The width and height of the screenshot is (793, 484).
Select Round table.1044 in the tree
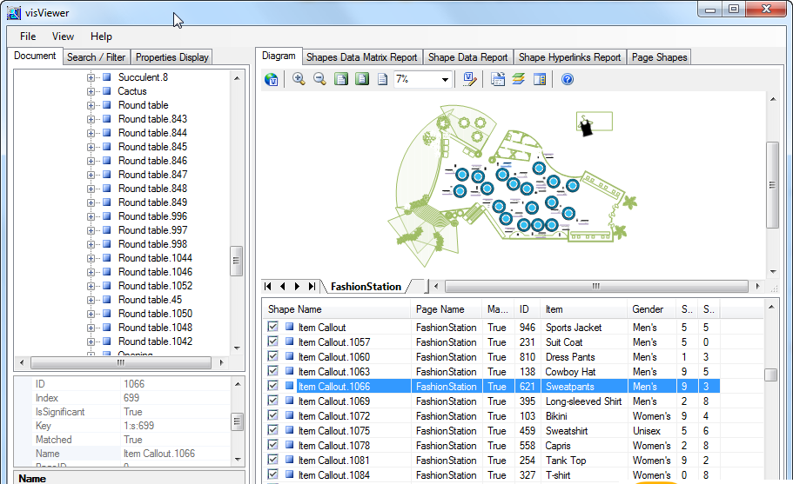(155, 258)
